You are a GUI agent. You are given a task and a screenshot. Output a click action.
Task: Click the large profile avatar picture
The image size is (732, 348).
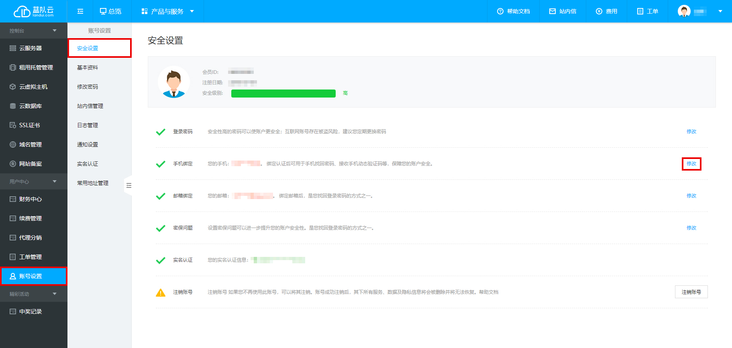[174, 82]
